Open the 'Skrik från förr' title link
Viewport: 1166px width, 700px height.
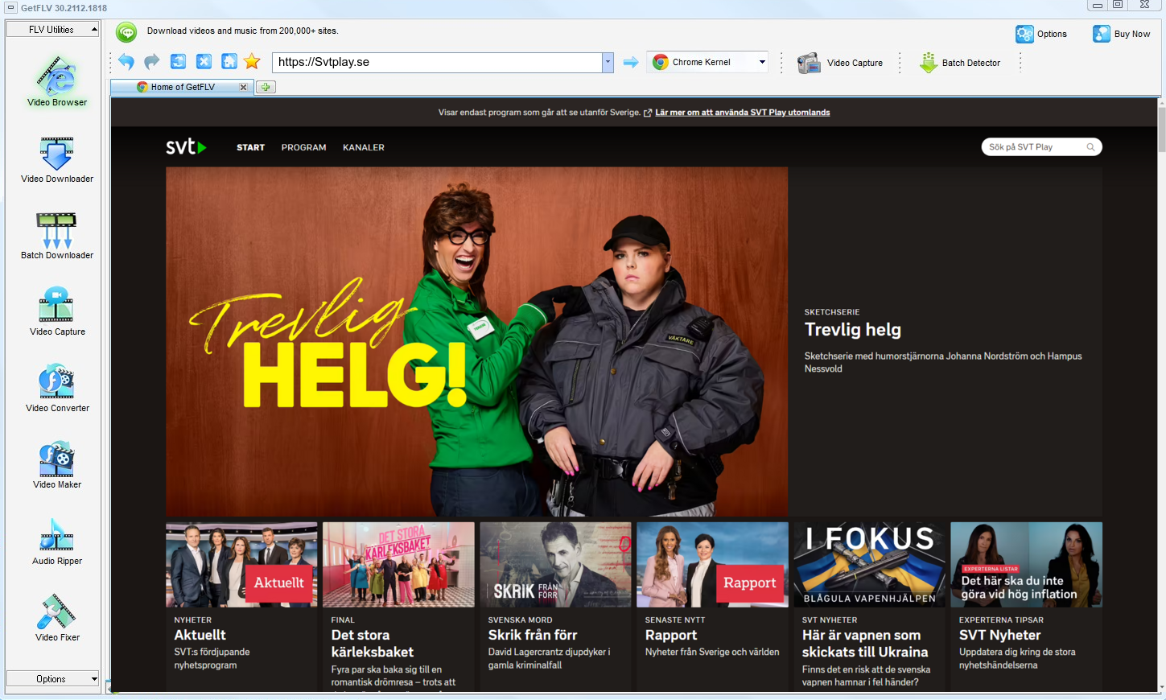[x=533, y=635]
